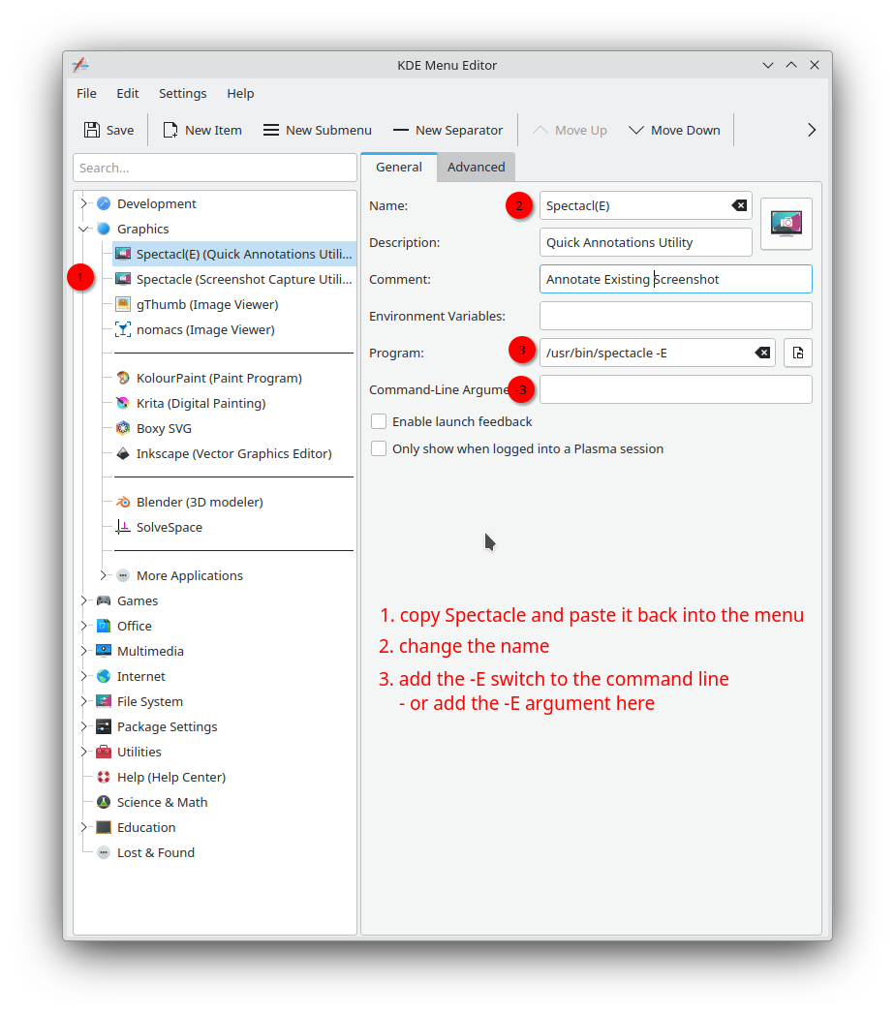Click the Help Center lifebuoy icon
Image resolution: width=895 pixels, height=1015 pixels.
104,777
